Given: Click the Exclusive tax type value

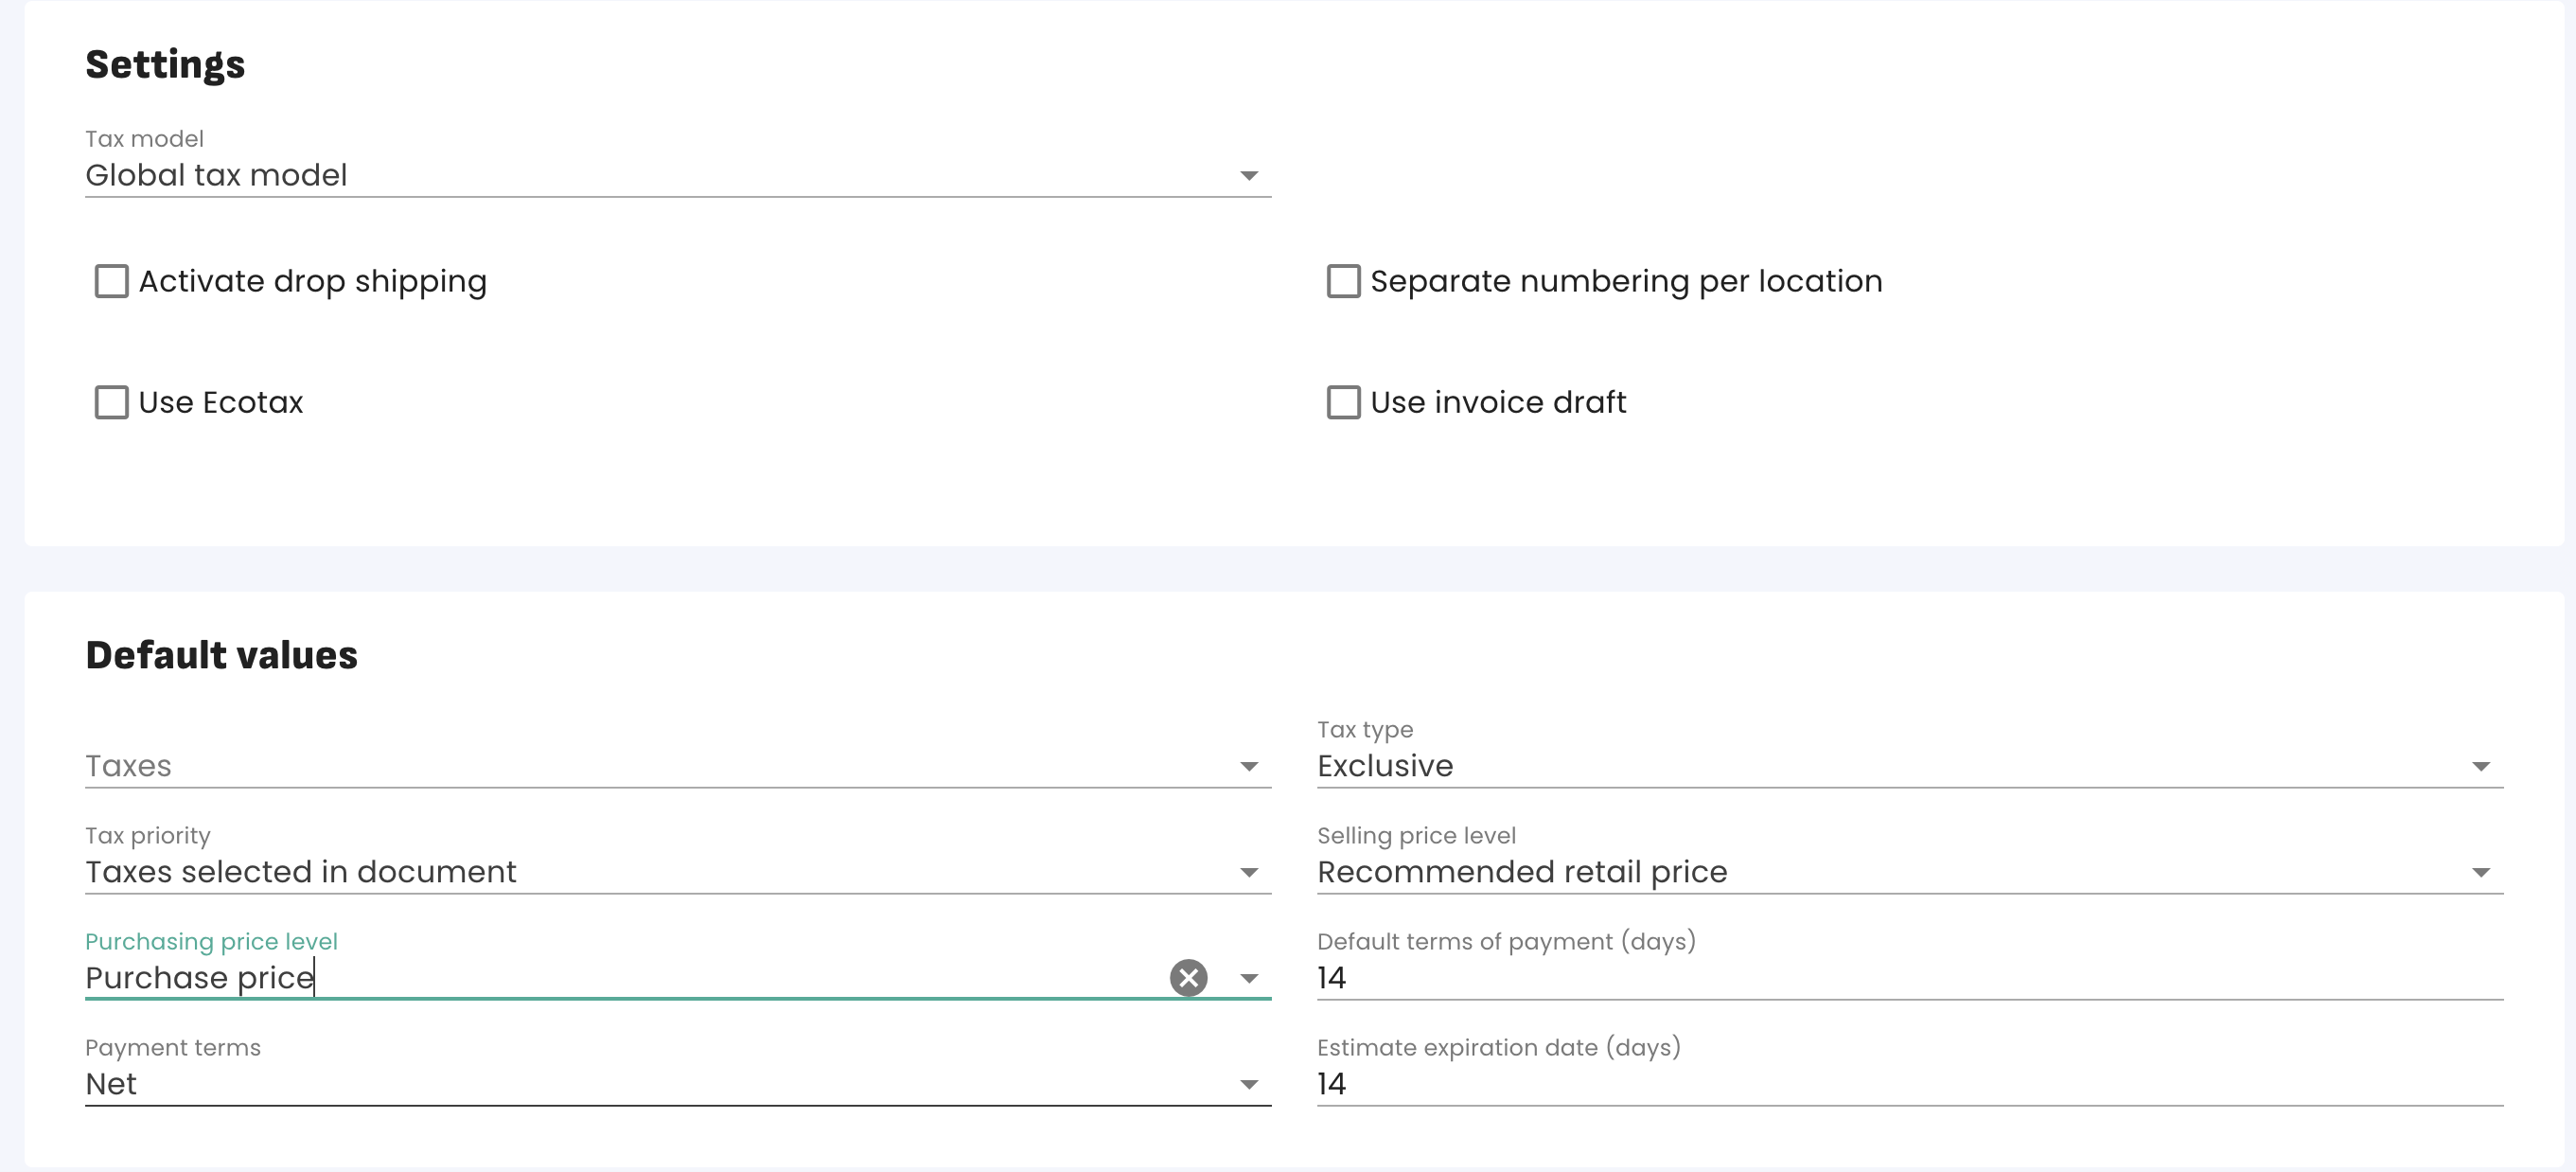Looking at the screenshot, I should (x=1384, y=766).
